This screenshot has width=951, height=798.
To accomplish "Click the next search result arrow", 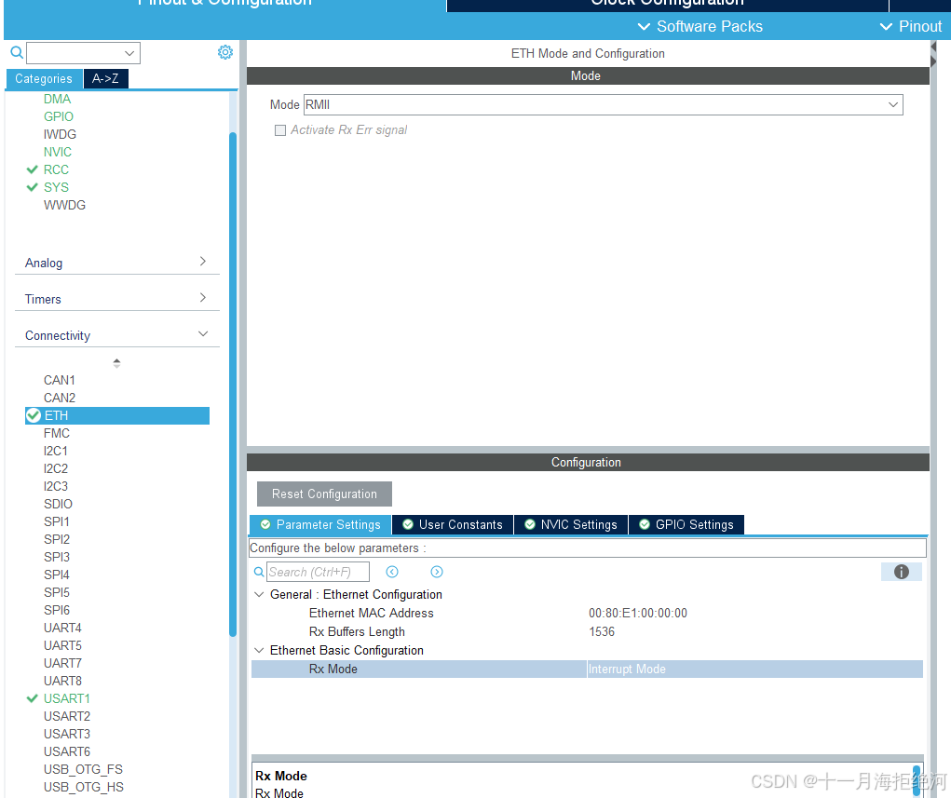I will (x=436, y=571).
